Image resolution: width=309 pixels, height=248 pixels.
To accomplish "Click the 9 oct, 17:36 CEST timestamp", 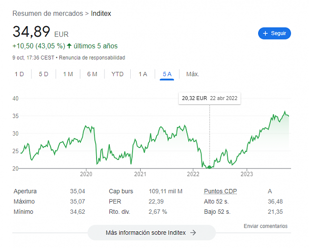I will (33, 58).
